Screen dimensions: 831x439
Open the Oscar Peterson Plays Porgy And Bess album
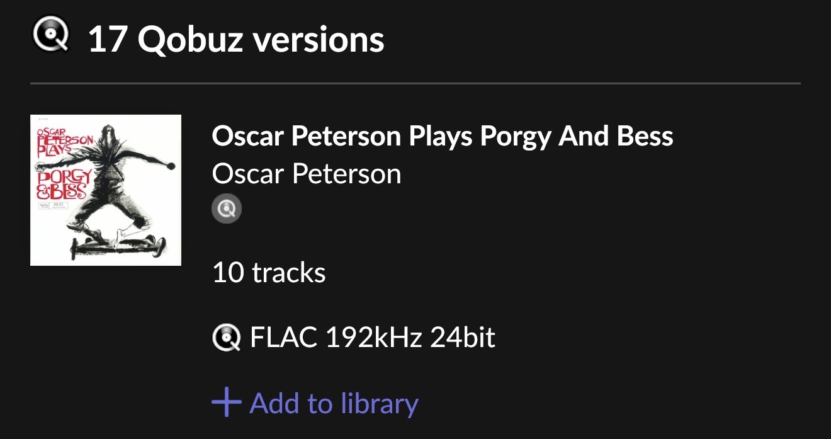[x=442, y=136]
